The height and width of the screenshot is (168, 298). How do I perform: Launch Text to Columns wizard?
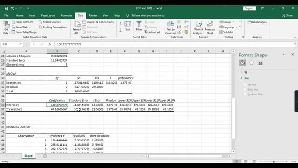[x=170, y=28]
